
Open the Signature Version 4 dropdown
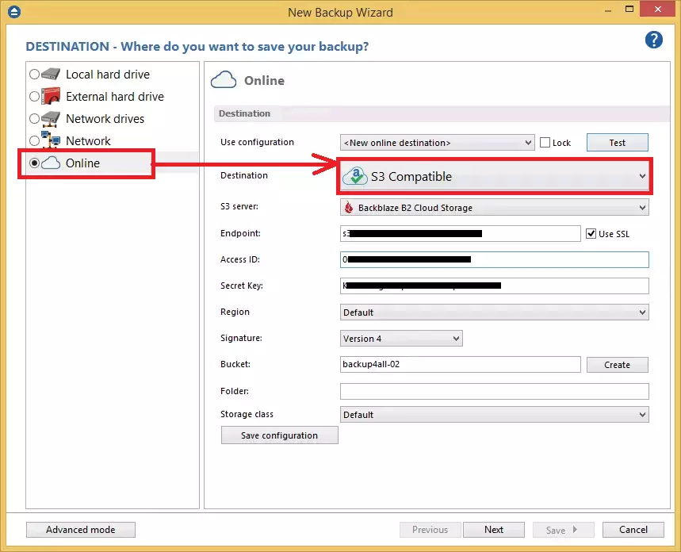(401, 339)
